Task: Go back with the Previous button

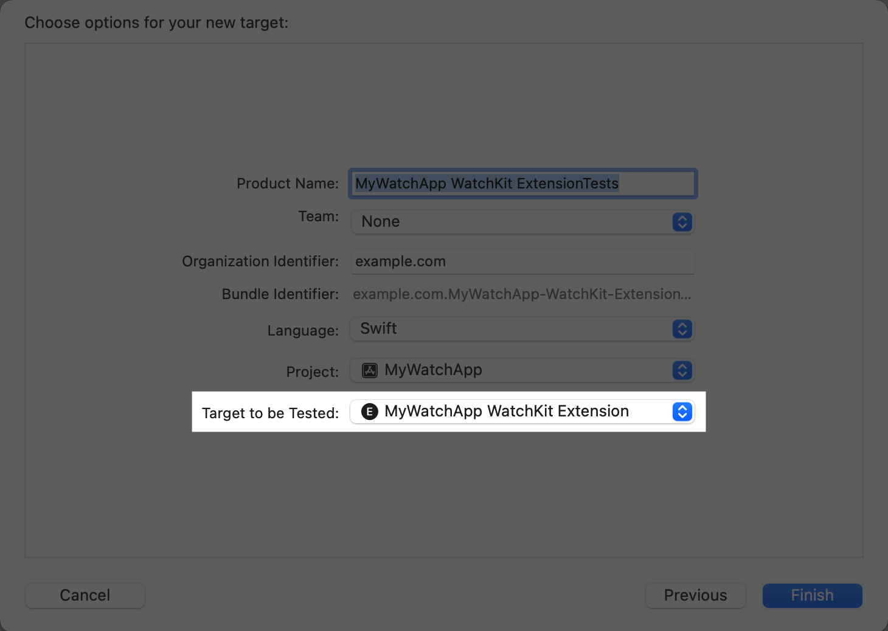Action: click(x=695, y=595)
